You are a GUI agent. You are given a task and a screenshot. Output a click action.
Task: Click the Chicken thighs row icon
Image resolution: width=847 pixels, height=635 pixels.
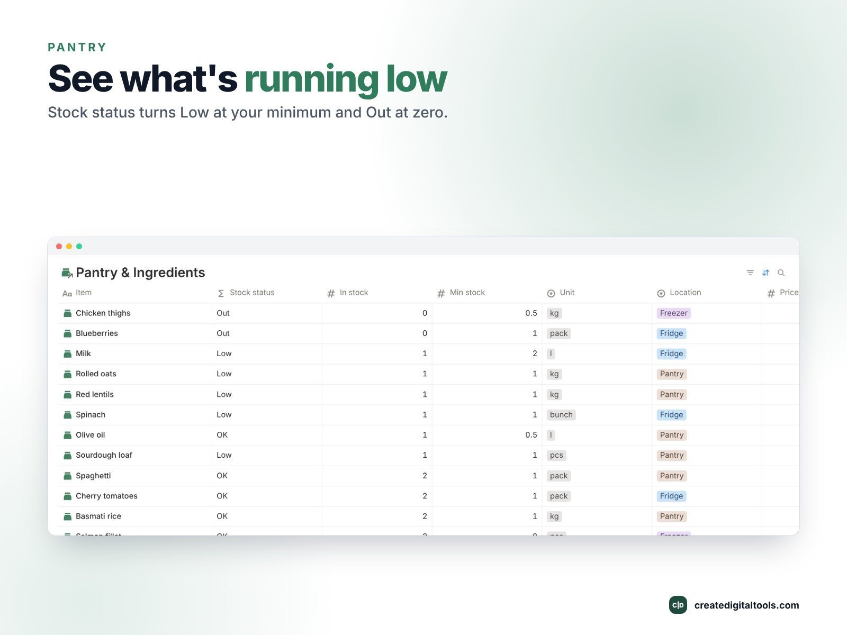pos(68,313)
